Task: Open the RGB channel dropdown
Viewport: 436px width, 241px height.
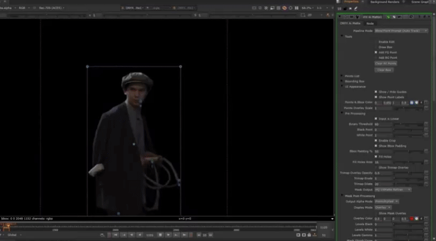Action: 24,8
